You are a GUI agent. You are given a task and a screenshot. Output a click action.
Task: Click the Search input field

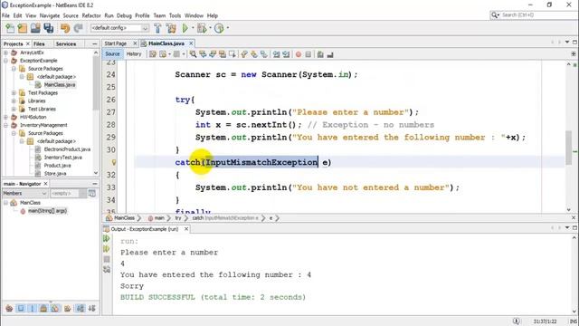tap(538, 14)
